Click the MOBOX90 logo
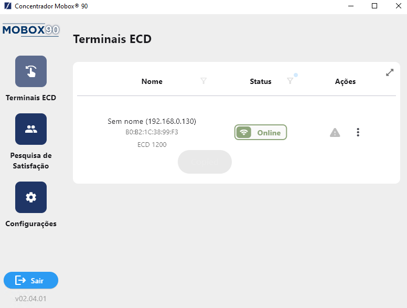407x308 pixels. [31, 30]
